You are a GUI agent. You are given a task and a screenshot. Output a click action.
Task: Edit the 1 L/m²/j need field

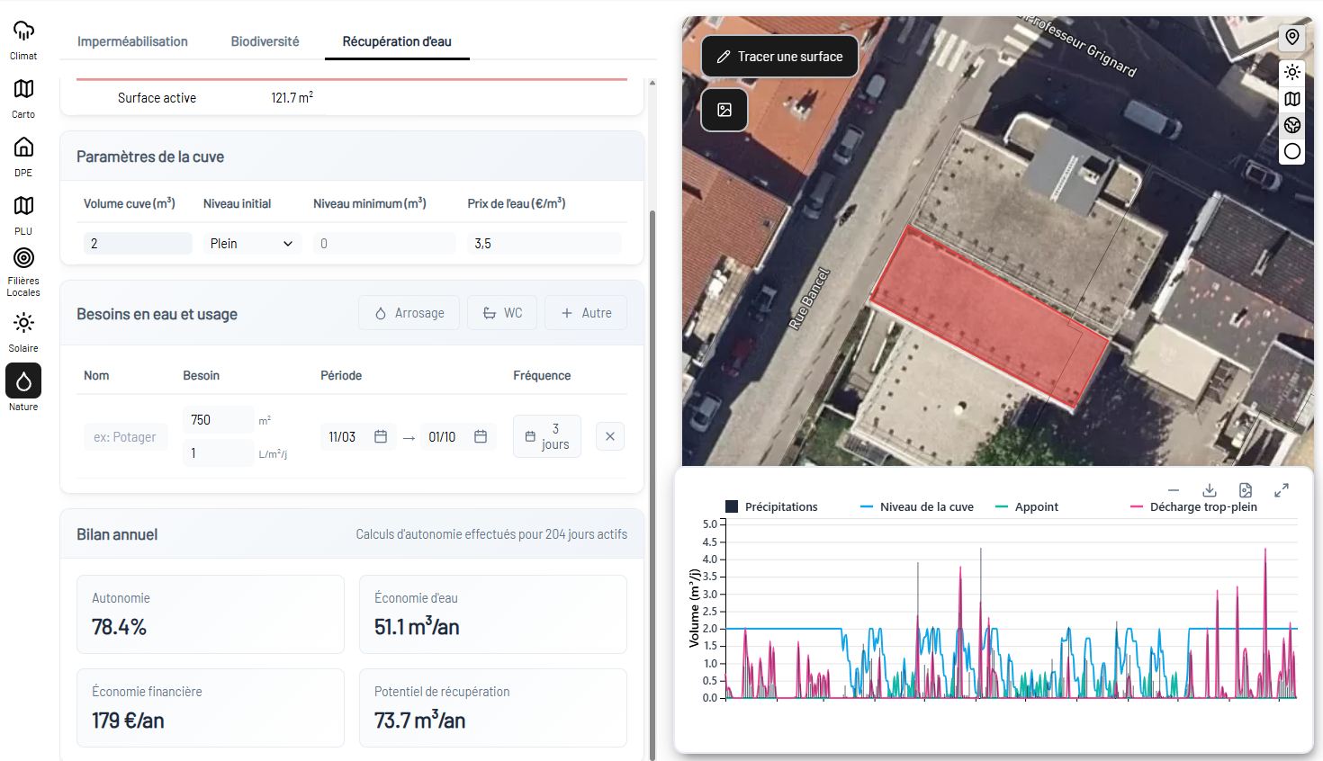point(219,452)
